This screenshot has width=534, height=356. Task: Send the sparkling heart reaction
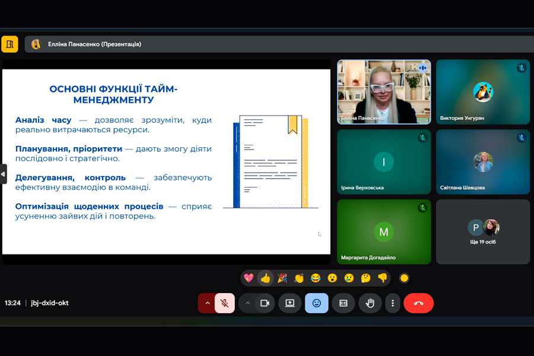[249, 278]
